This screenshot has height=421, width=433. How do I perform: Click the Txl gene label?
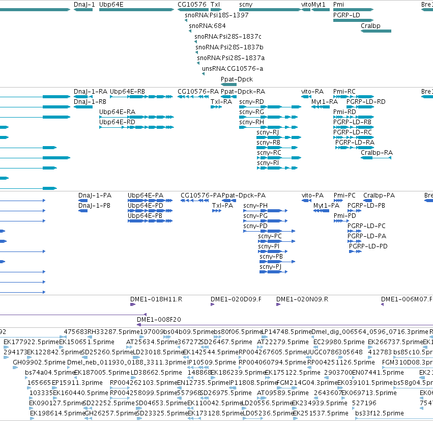click(x=215, y=5)
